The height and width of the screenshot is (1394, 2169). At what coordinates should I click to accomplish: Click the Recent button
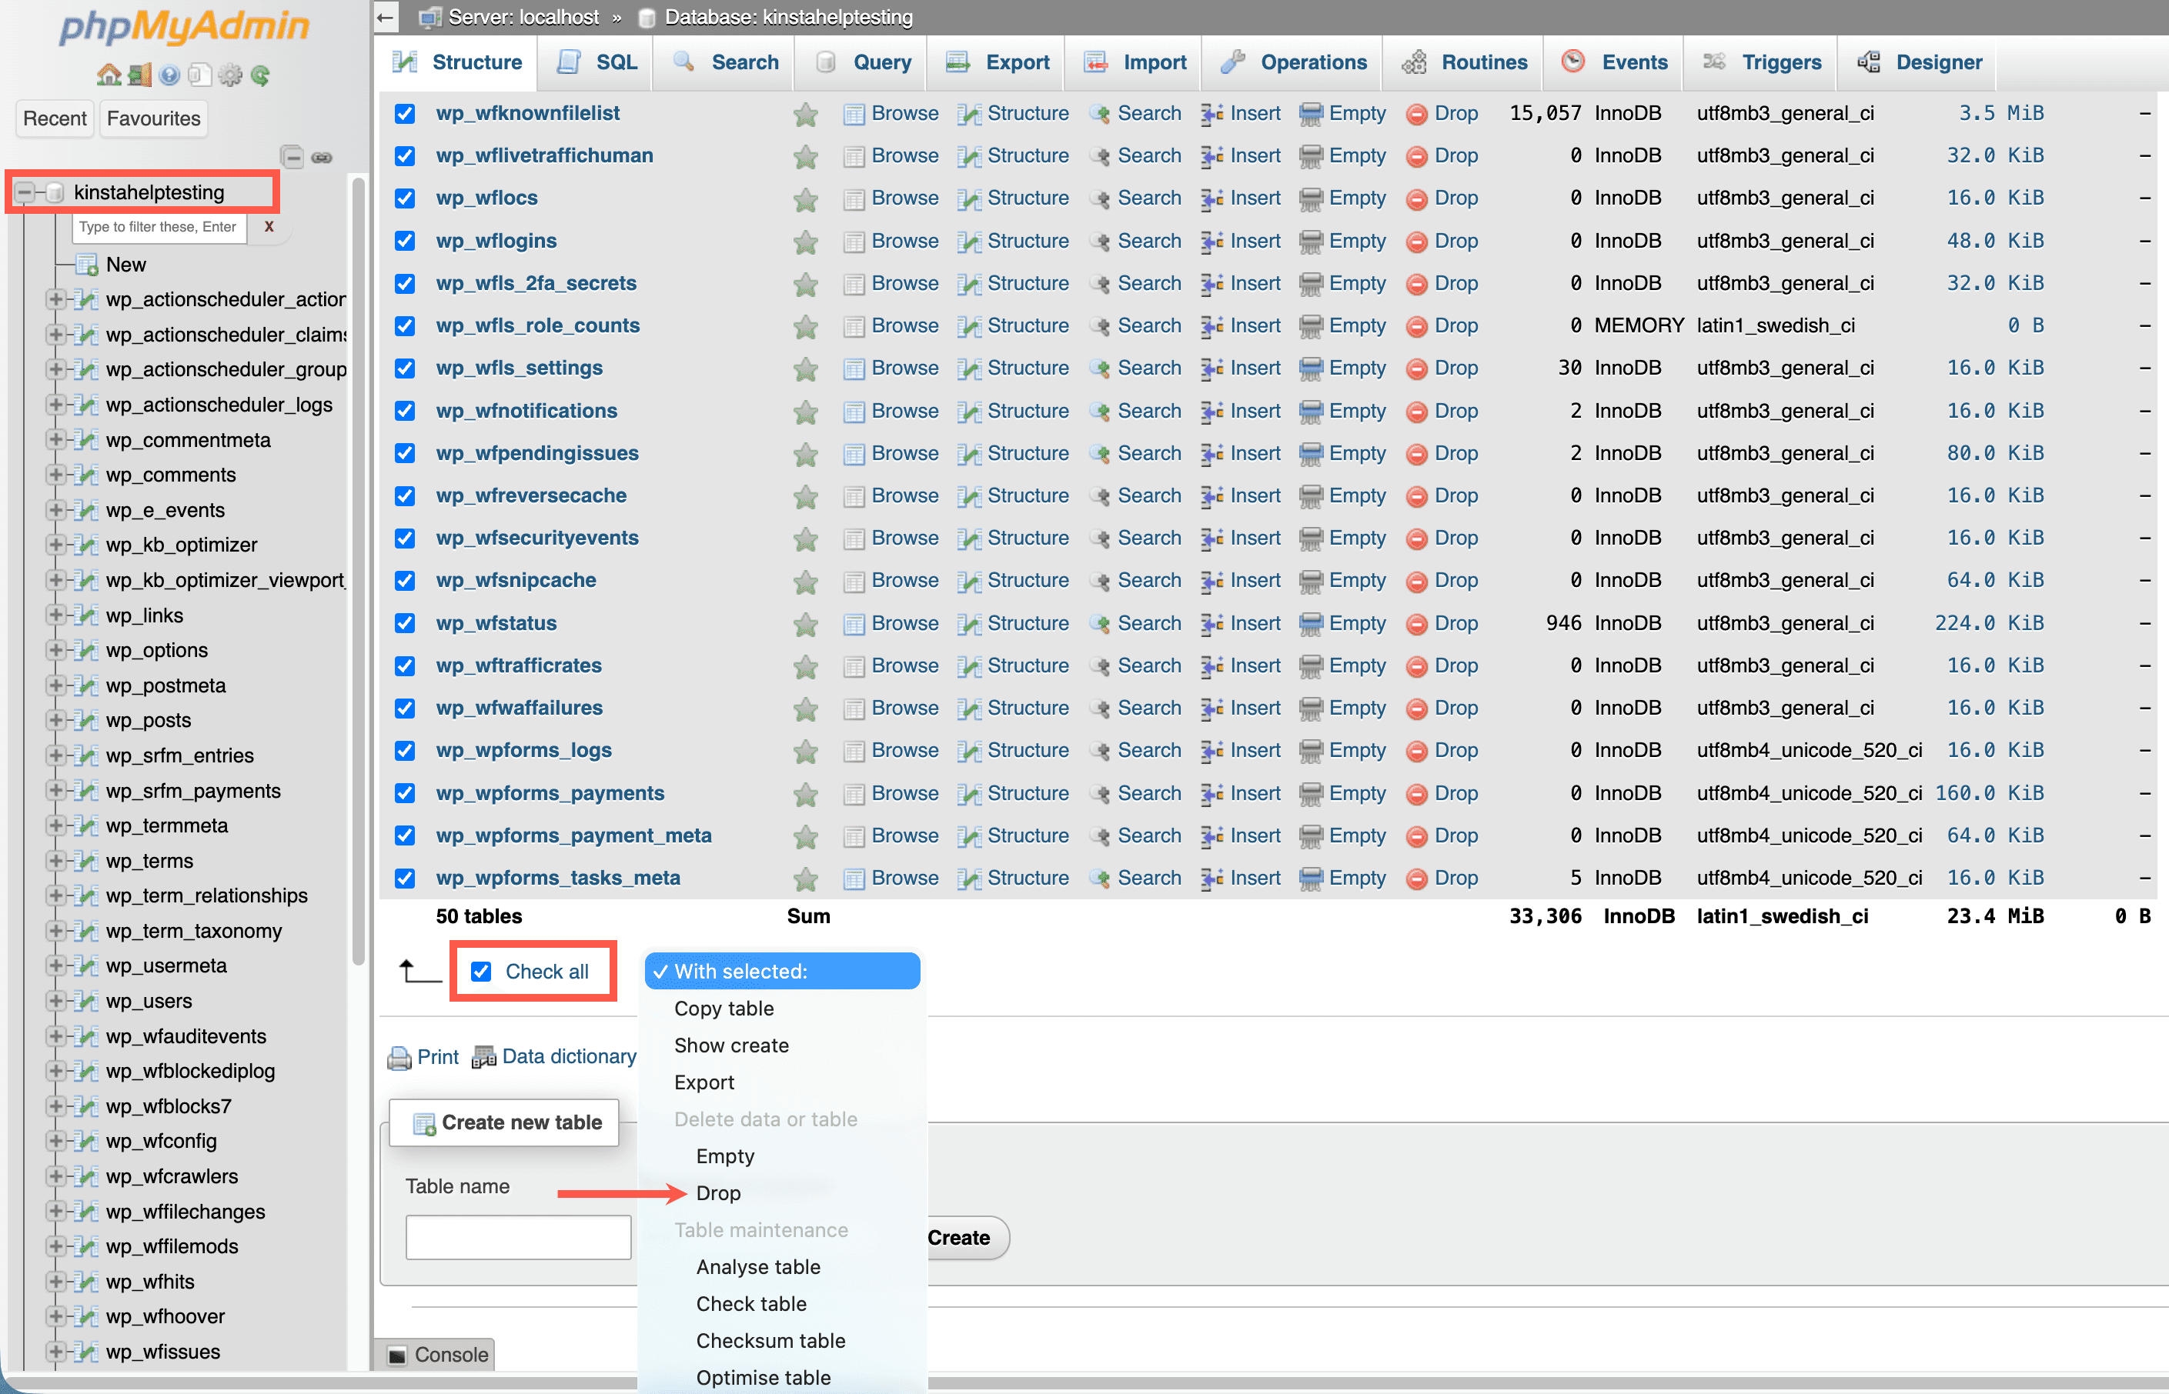click(55, 118)
